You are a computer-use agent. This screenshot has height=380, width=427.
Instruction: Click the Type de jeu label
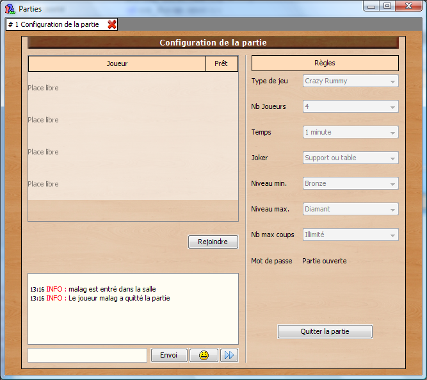[270, 81]
